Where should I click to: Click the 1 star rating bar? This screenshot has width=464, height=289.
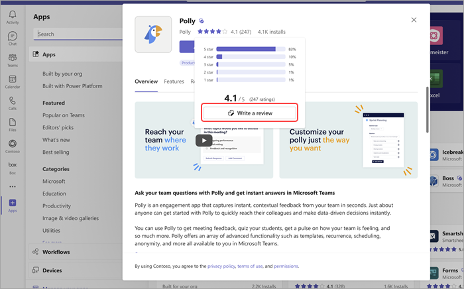pos(251,80)
